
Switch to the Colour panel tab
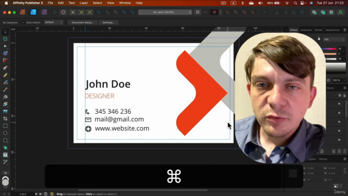coord(294,30)
